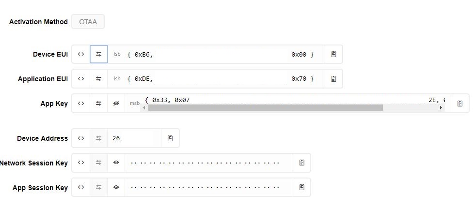475x208 pixels.
Task: Reveal the Network Session Key
Action: 116,163
